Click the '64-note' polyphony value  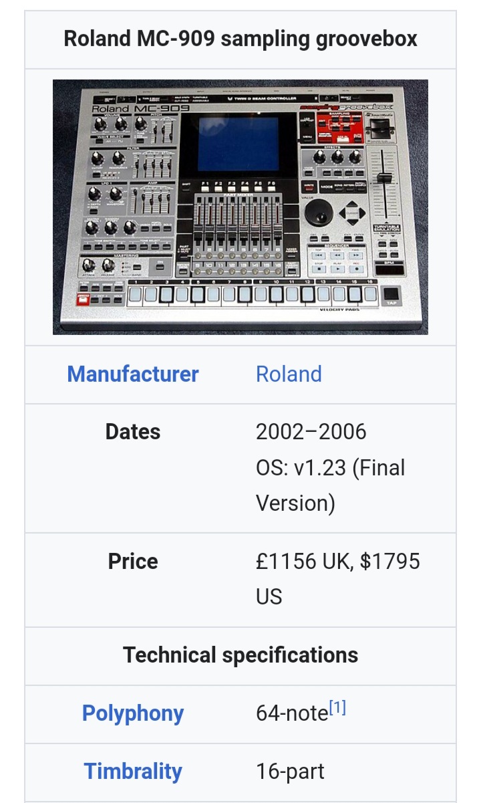[291, 713]
